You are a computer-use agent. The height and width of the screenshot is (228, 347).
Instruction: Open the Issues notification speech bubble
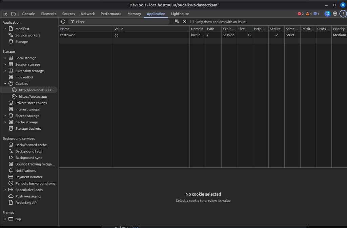(x=315, y=14)
